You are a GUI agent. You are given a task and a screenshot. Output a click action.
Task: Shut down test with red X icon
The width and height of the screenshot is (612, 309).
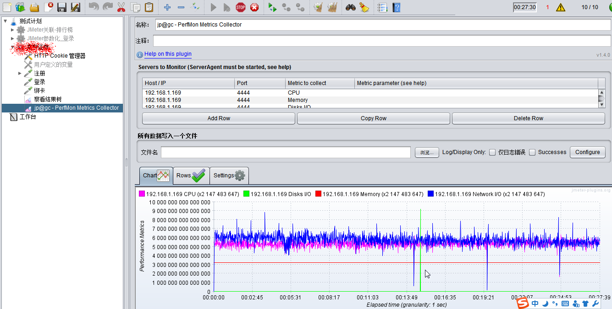tap(254, 7)
